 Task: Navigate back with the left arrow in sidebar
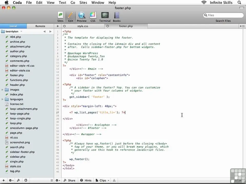point(44,31)
